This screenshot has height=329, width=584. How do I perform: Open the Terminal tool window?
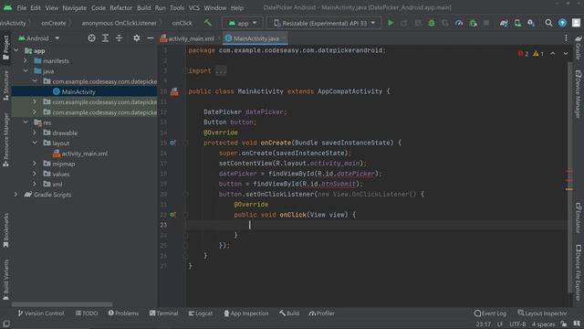164,313
